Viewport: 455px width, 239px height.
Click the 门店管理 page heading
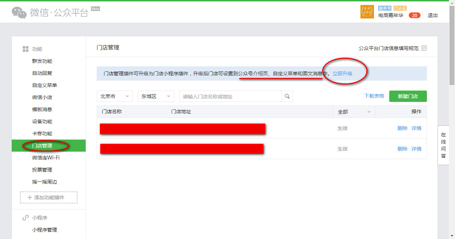pos(108,47)
